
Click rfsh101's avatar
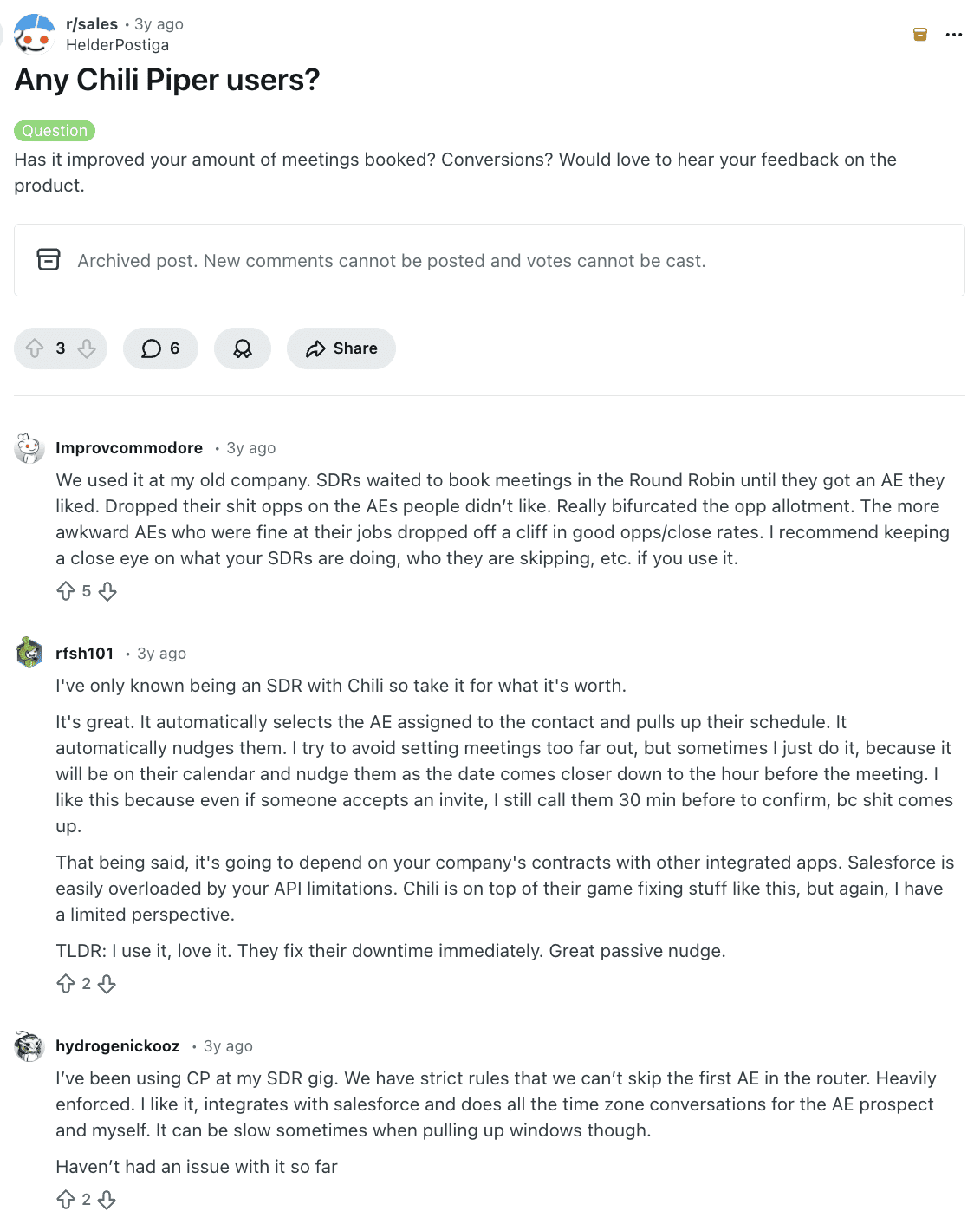click(29, 653)
